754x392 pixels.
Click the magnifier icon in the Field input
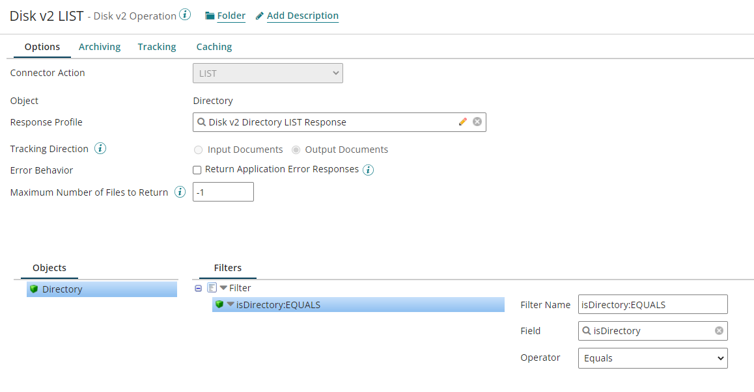click(587, 331)
